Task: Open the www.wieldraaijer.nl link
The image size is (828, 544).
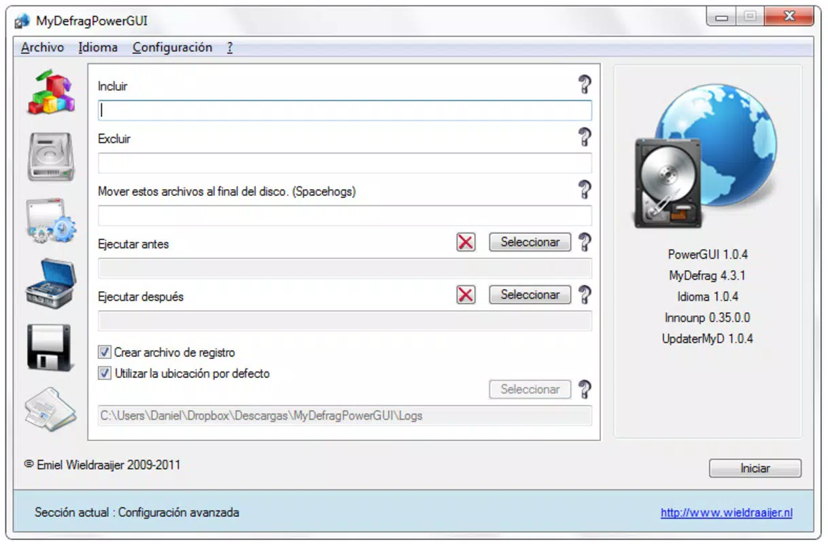Action: coord(727,513)
